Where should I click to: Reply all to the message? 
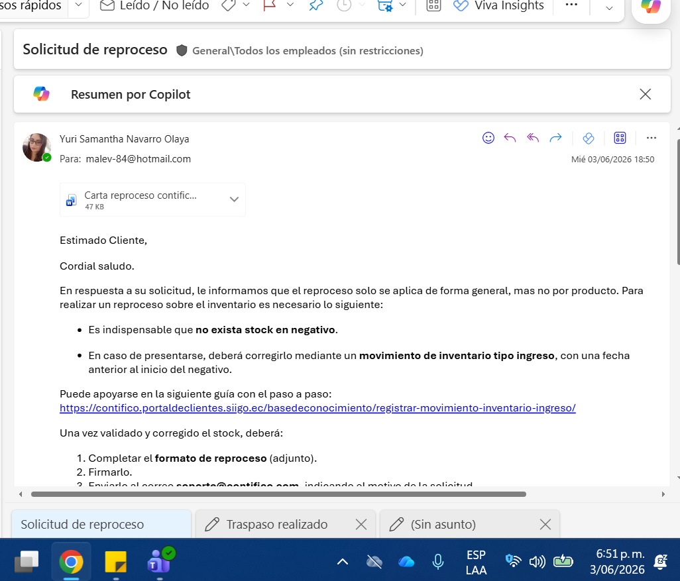coord(533,138)
